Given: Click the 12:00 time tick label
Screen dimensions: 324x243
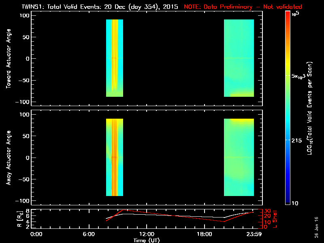Looking at the screenshot, I should (147, 234).
